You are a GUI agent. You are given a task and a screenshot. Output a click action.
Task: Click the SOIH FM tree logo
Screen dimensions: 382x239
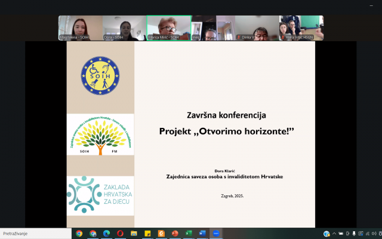pos(100,134)
